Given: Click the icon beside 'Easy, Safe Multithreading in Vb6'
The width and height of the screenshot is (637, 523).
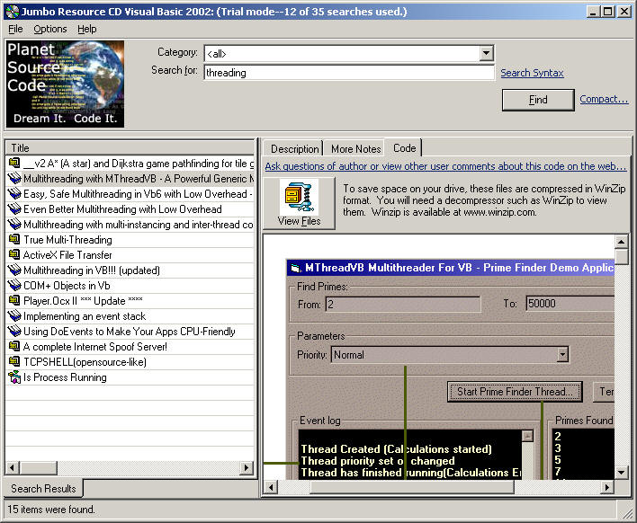Looking at the screenshot, I should [x=14, y=194].
